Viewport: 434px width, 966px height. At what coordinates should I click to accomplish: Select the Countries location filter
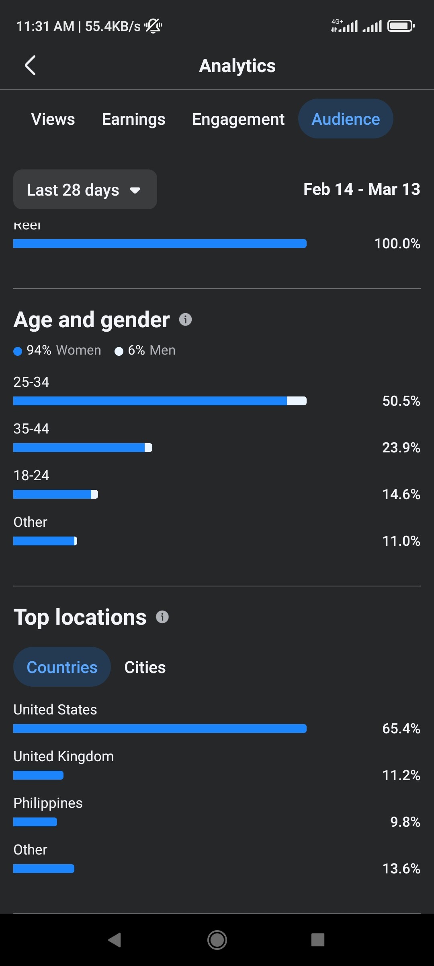[62, 667]
